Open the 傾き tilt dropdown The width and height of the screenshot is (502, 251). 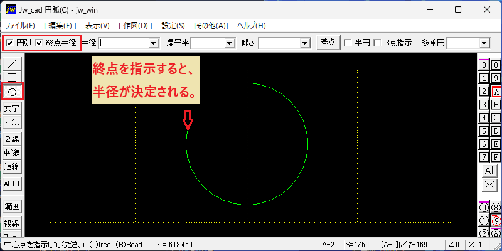[305, 43]
